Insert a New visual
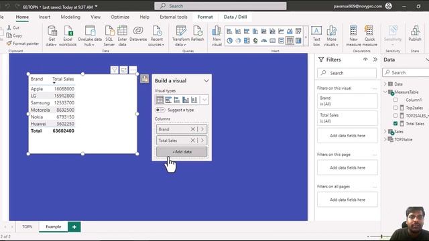This screenshot has width=429, height=241. 217,35
